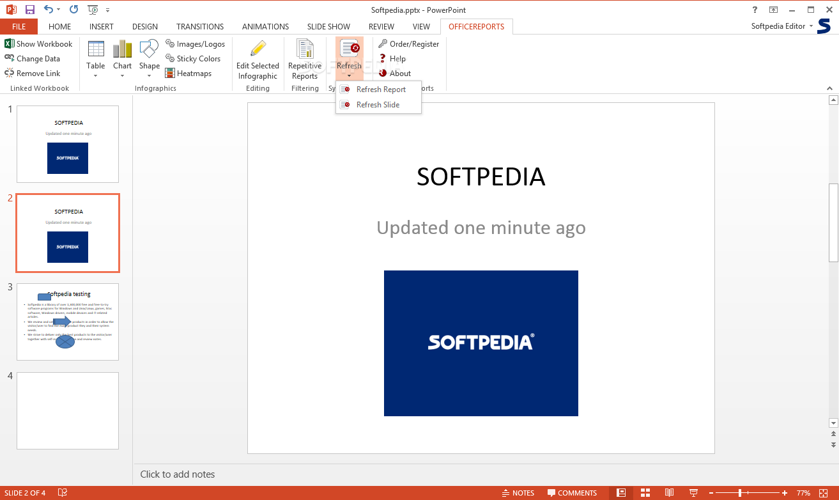
Task: Open the REVIEW tab
Action: click(381, 27)
